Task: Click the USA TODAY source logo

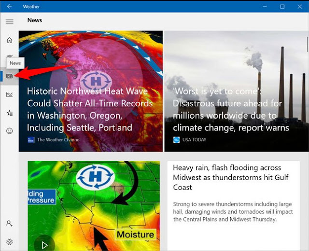Action: click(x=177, y=139)
